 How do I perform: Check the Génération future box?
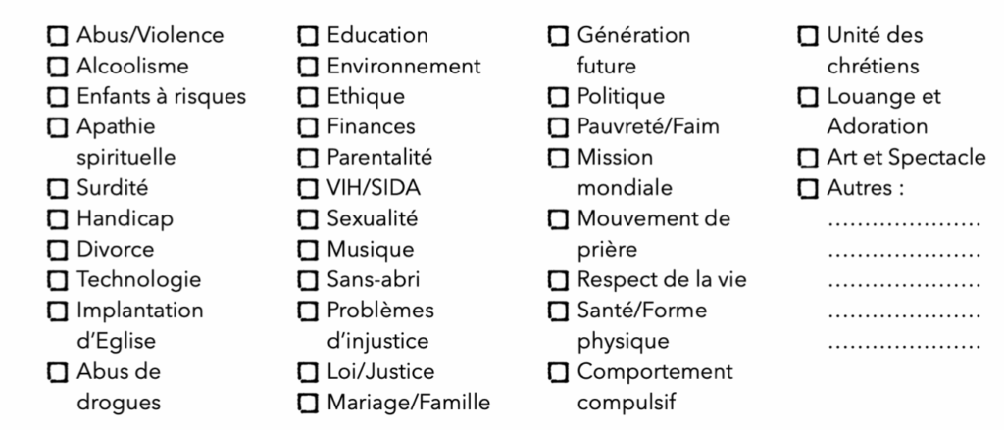click(x=558, y=36)
